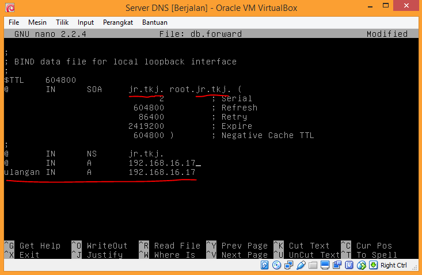The image size is (422, 275).
Task: Click the '^V Next Page' shortcut
Action: pyautogui.click(x=237, y=255)
